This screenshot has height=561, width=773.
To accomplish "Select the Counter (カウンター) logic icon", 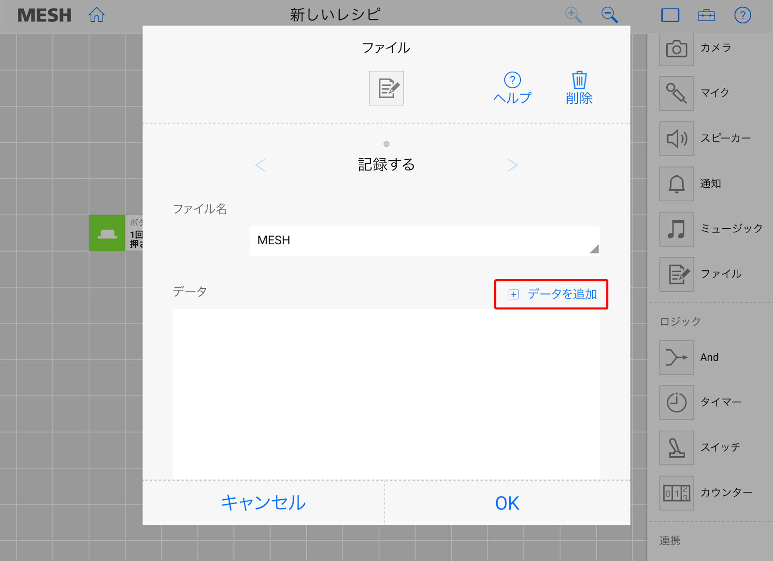I will (x=676, y=493).
